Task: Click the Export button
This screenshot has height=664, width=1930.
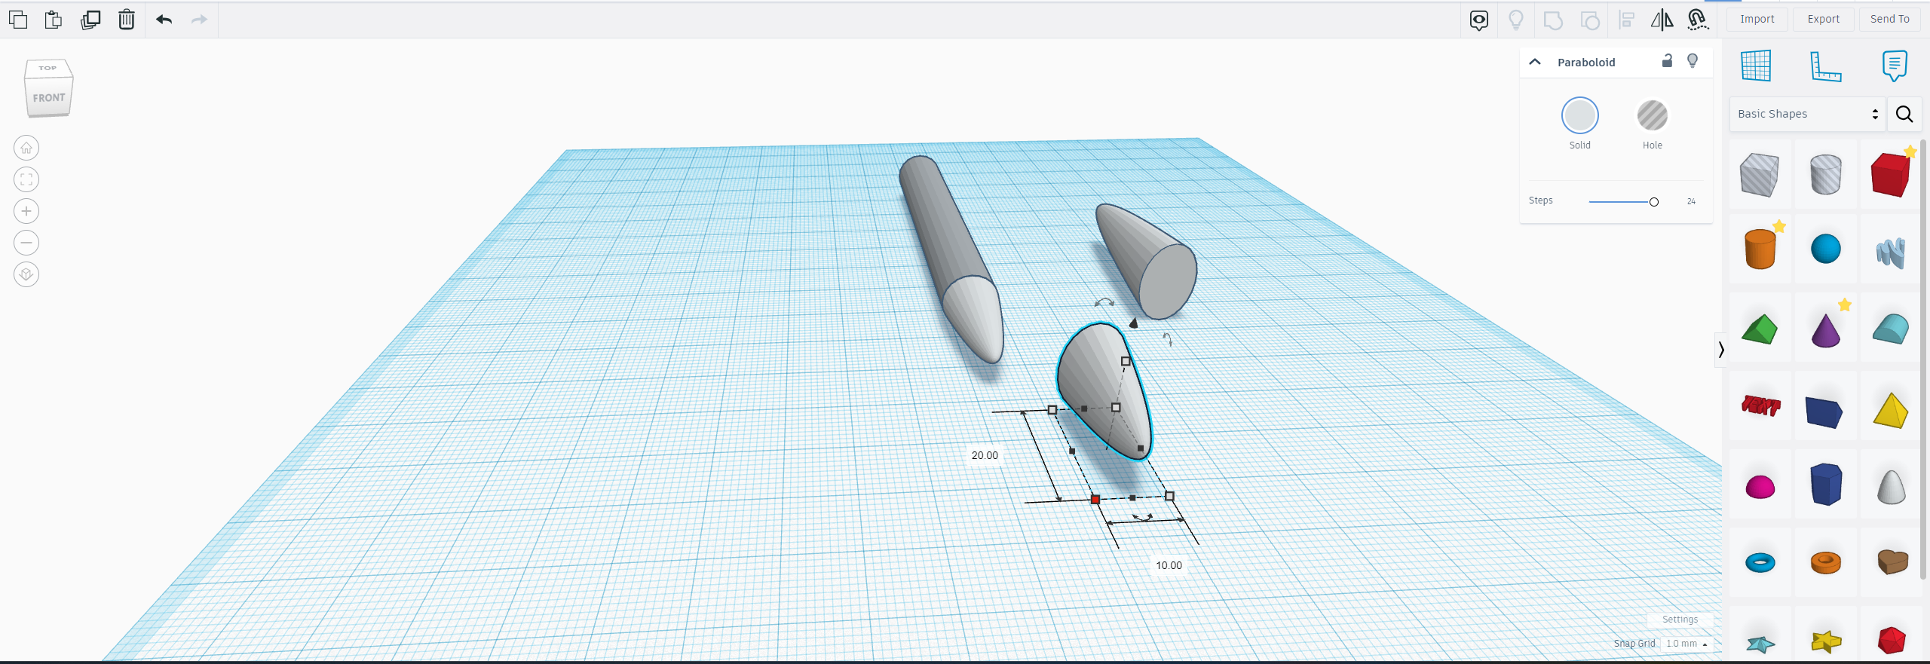Action: point(1823,19)
